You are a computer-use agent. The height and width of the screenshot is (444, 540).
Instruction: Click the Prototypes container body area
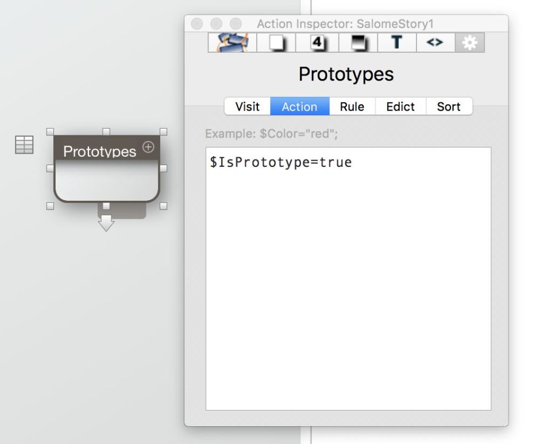[x=106, y=184]
